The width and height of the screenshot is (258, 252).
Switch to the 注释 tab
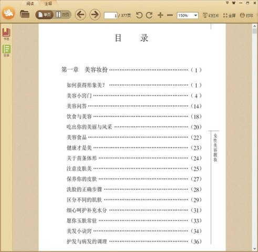pyautogui.click(x=48, y=3)
